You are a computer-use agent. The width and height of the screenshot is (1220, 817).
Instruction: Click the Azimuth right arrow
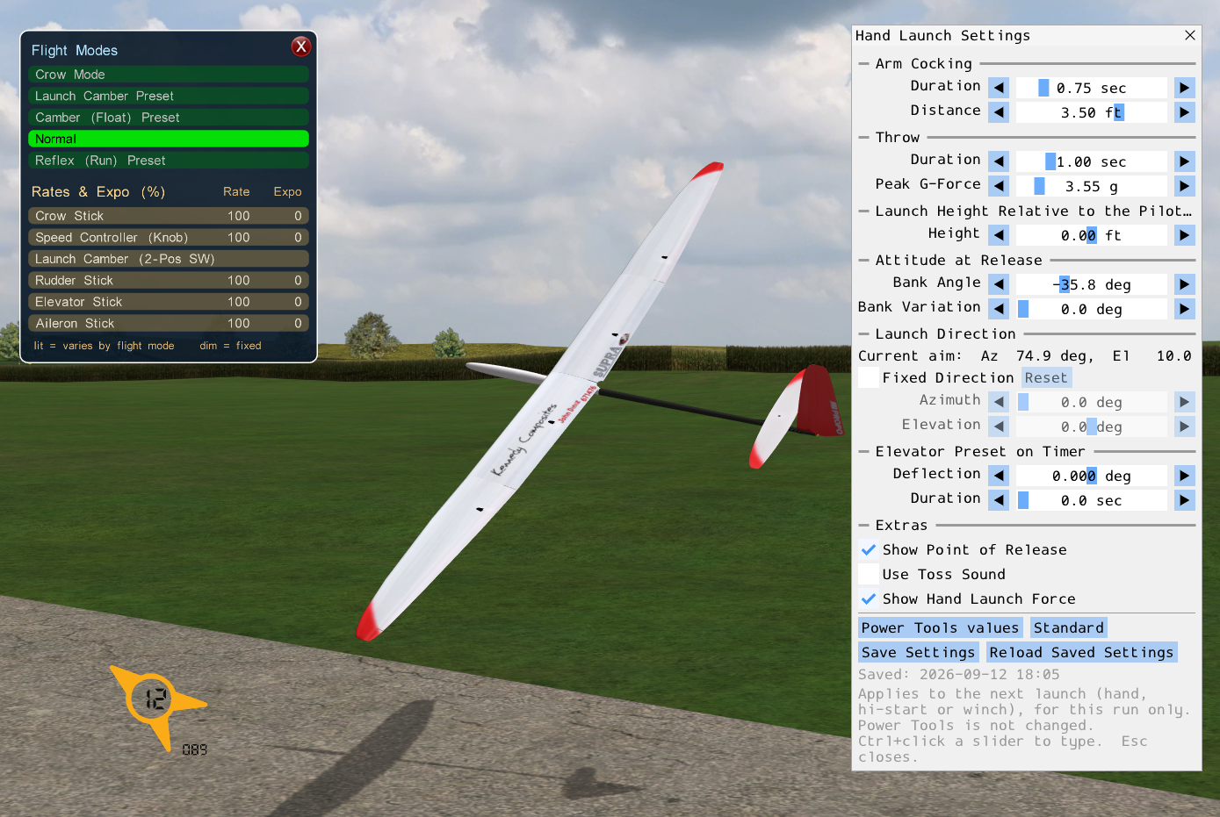coord(1185,402)
